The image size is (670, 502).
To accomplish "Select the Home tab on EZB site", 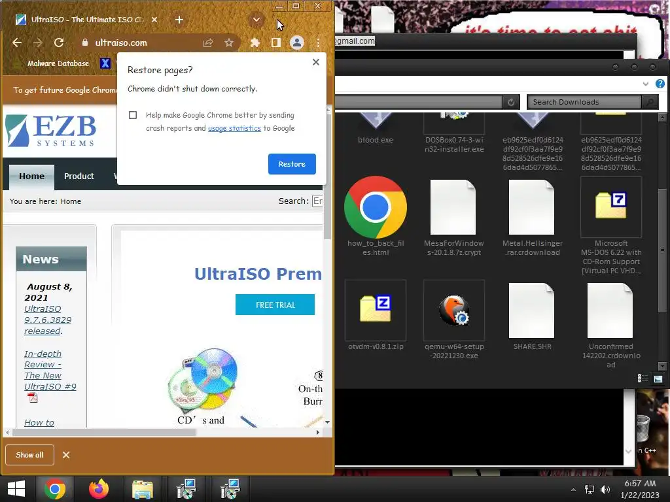I will pos(31,176).
